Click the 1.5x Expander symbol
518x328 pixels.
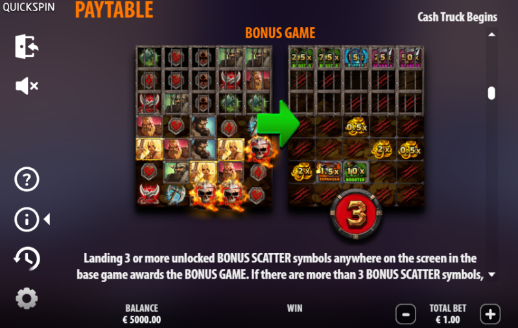coord(329,172)
